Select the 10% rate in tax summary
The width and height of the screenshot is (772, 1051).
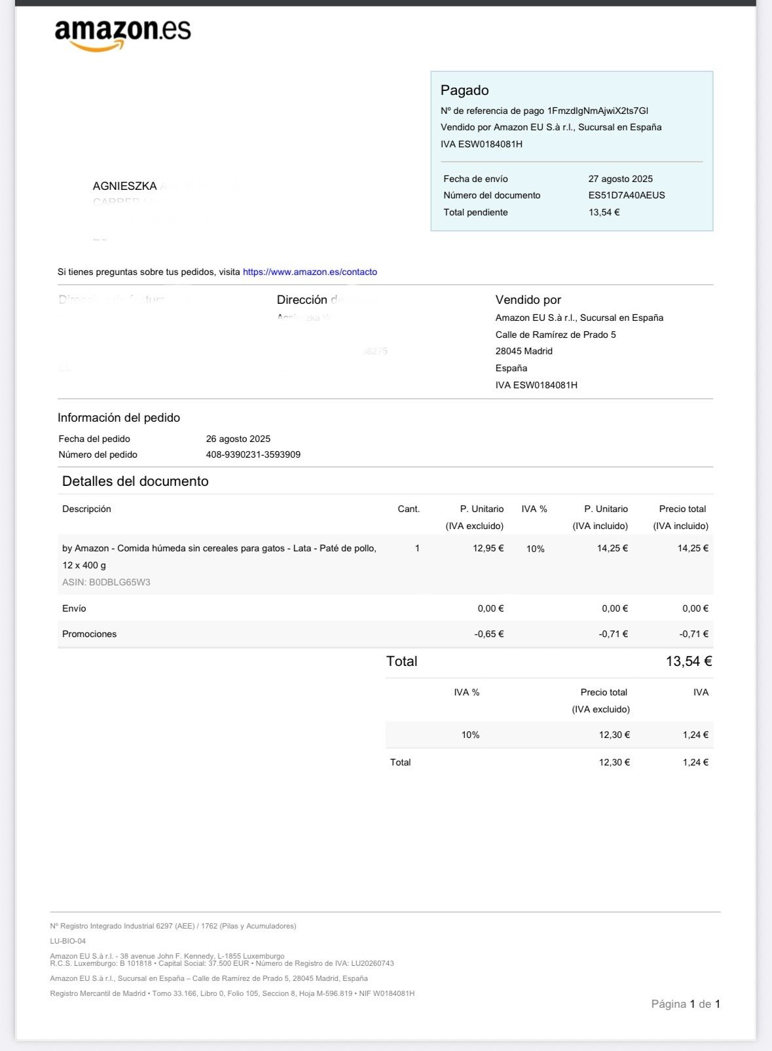[x=470, y=735]
